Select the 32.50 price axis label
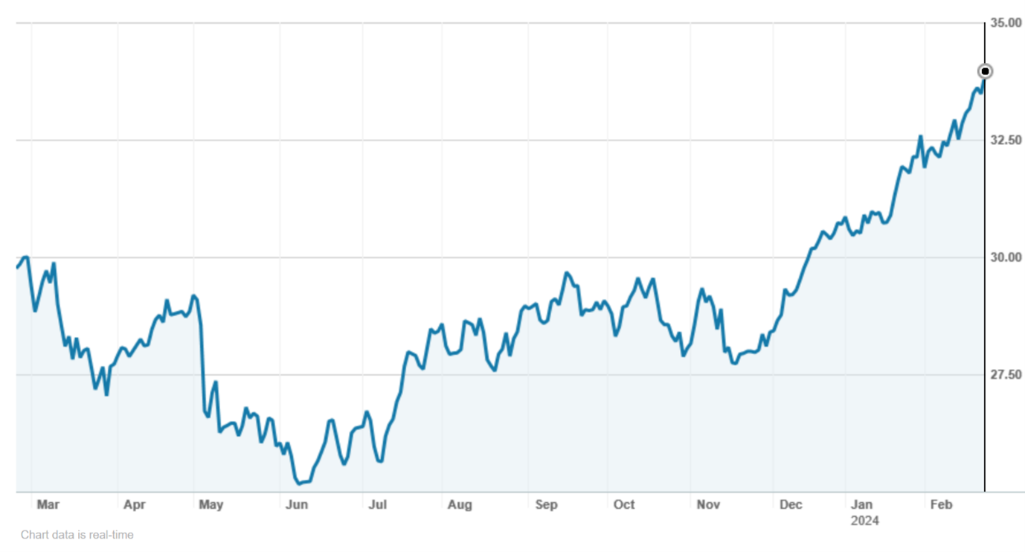The image size is (1025, 552). tap(1006, 141)
